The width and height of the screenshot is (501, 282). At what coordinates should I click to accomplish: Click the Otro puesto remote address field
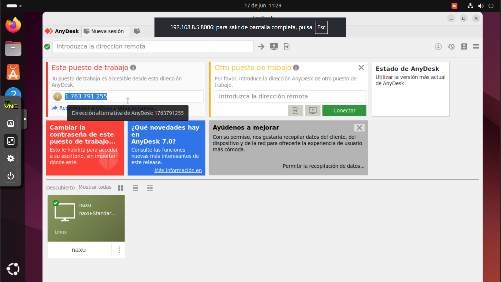click(290, 96)
